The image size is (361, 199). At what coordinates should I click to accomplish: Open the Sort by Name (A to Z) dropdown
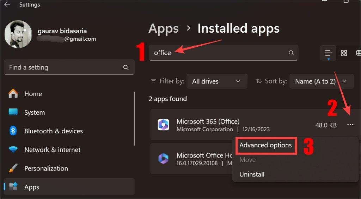click(321, 81)
